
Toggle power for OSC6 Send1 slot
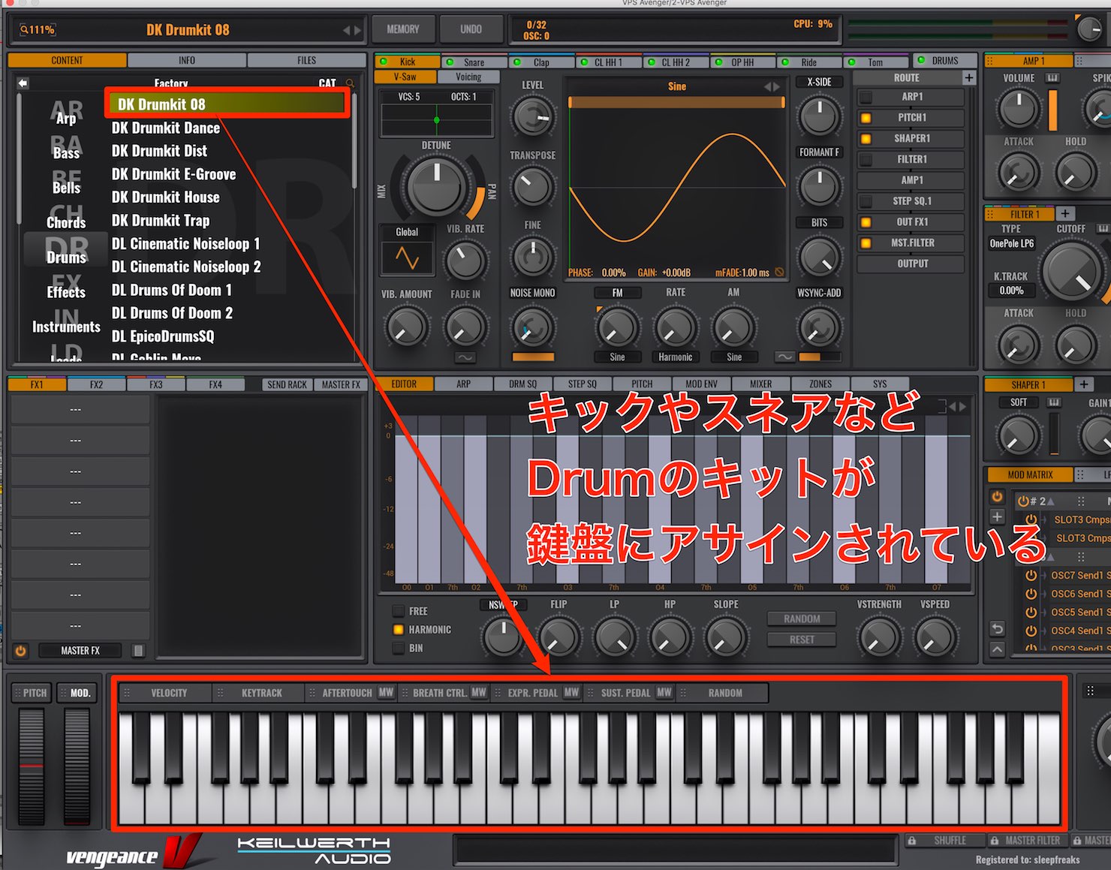(1031, 594)
